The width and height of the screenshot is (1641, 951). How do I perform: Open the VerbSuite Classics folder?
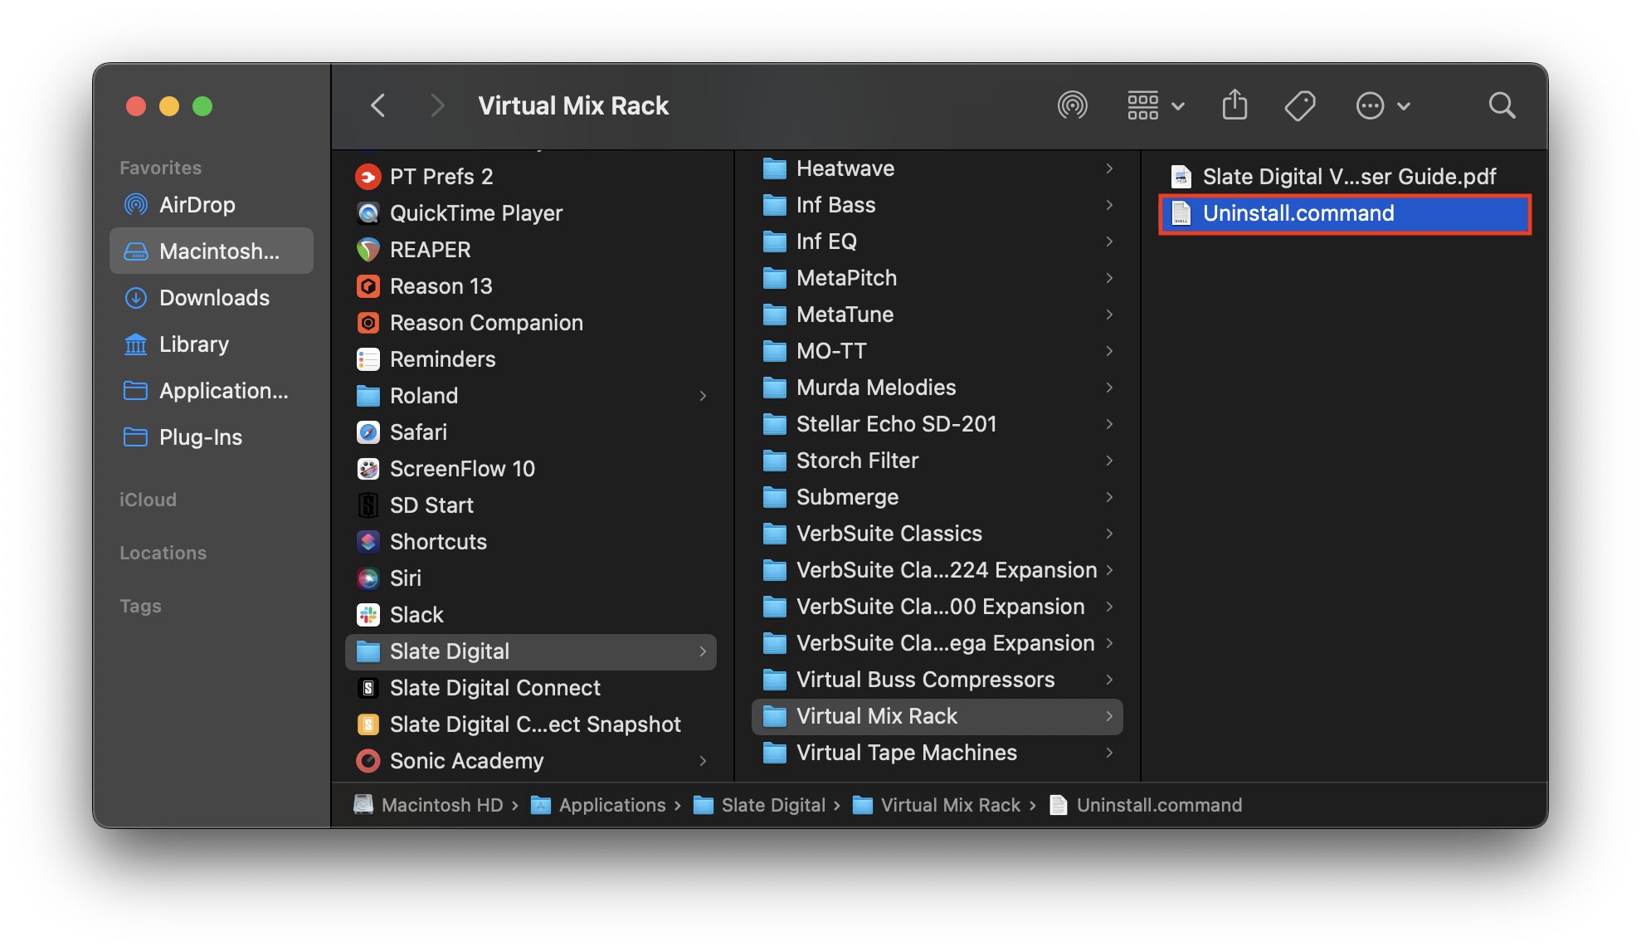point(937,534)
